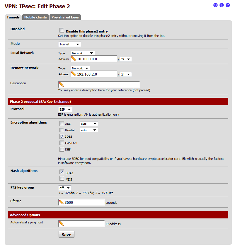
Task: Click the Advanced Options section header
Action: (118, 215)
